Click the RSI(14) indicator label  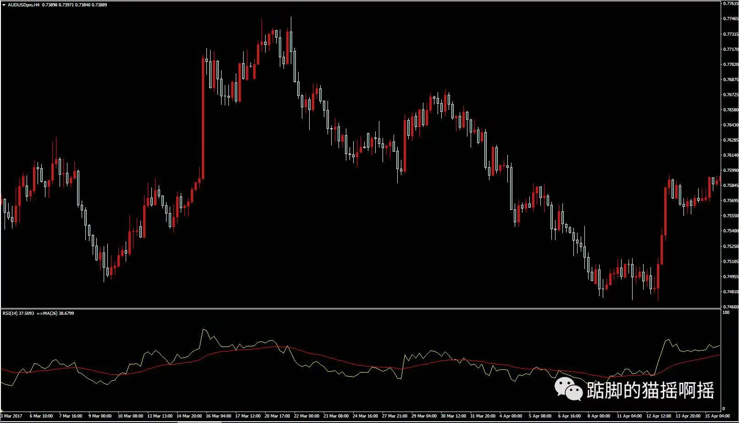pos(10,313)
